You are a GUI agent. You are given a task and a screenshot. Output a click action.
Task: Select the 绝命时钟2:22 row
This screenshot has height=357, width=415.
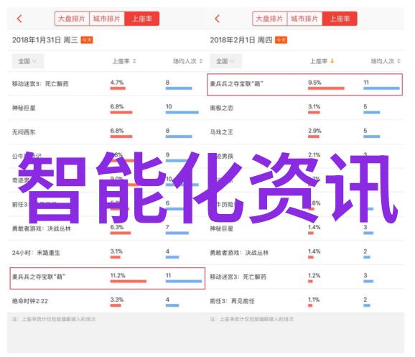click(x=106, y=301)
